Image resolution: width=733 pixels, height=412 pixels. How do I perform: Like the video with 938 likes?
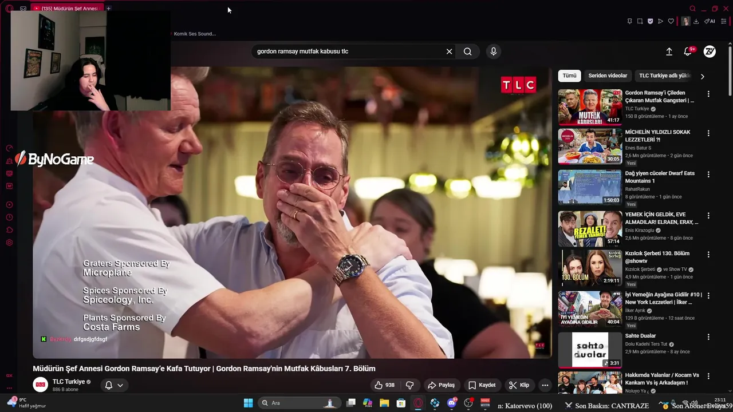pos(385,385)
